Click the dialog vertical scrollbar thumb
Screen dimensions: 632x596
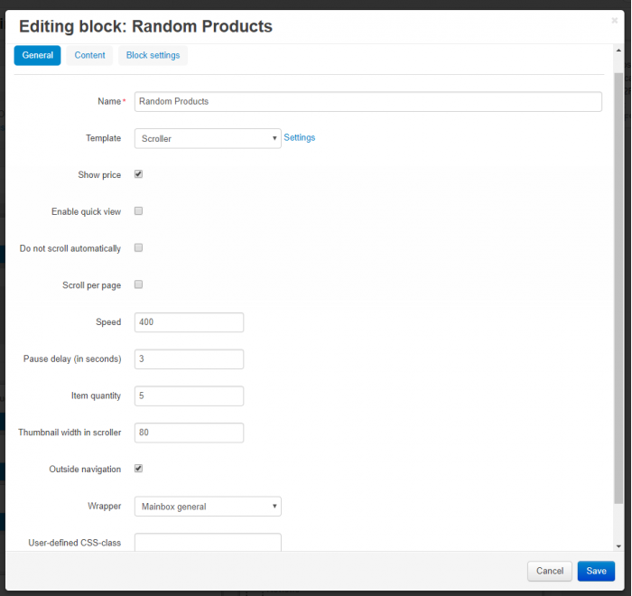(x=618, y=288)
